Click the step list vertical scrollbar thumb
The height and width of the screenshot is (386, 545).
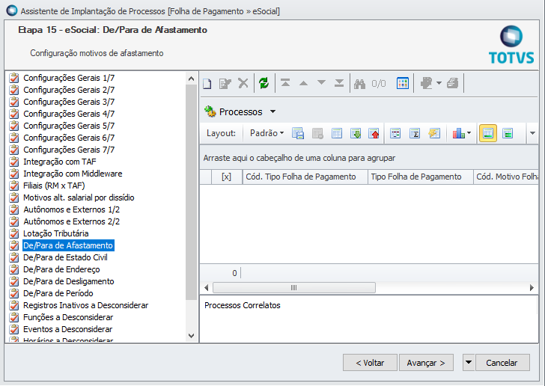[x=191, y=192]
